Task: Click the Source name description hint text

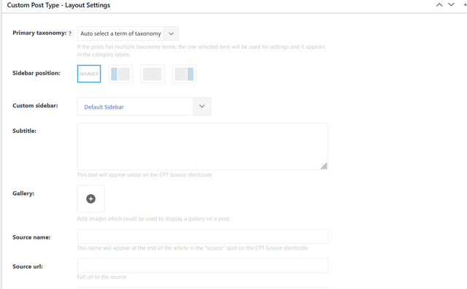Action: click(193, 248)
